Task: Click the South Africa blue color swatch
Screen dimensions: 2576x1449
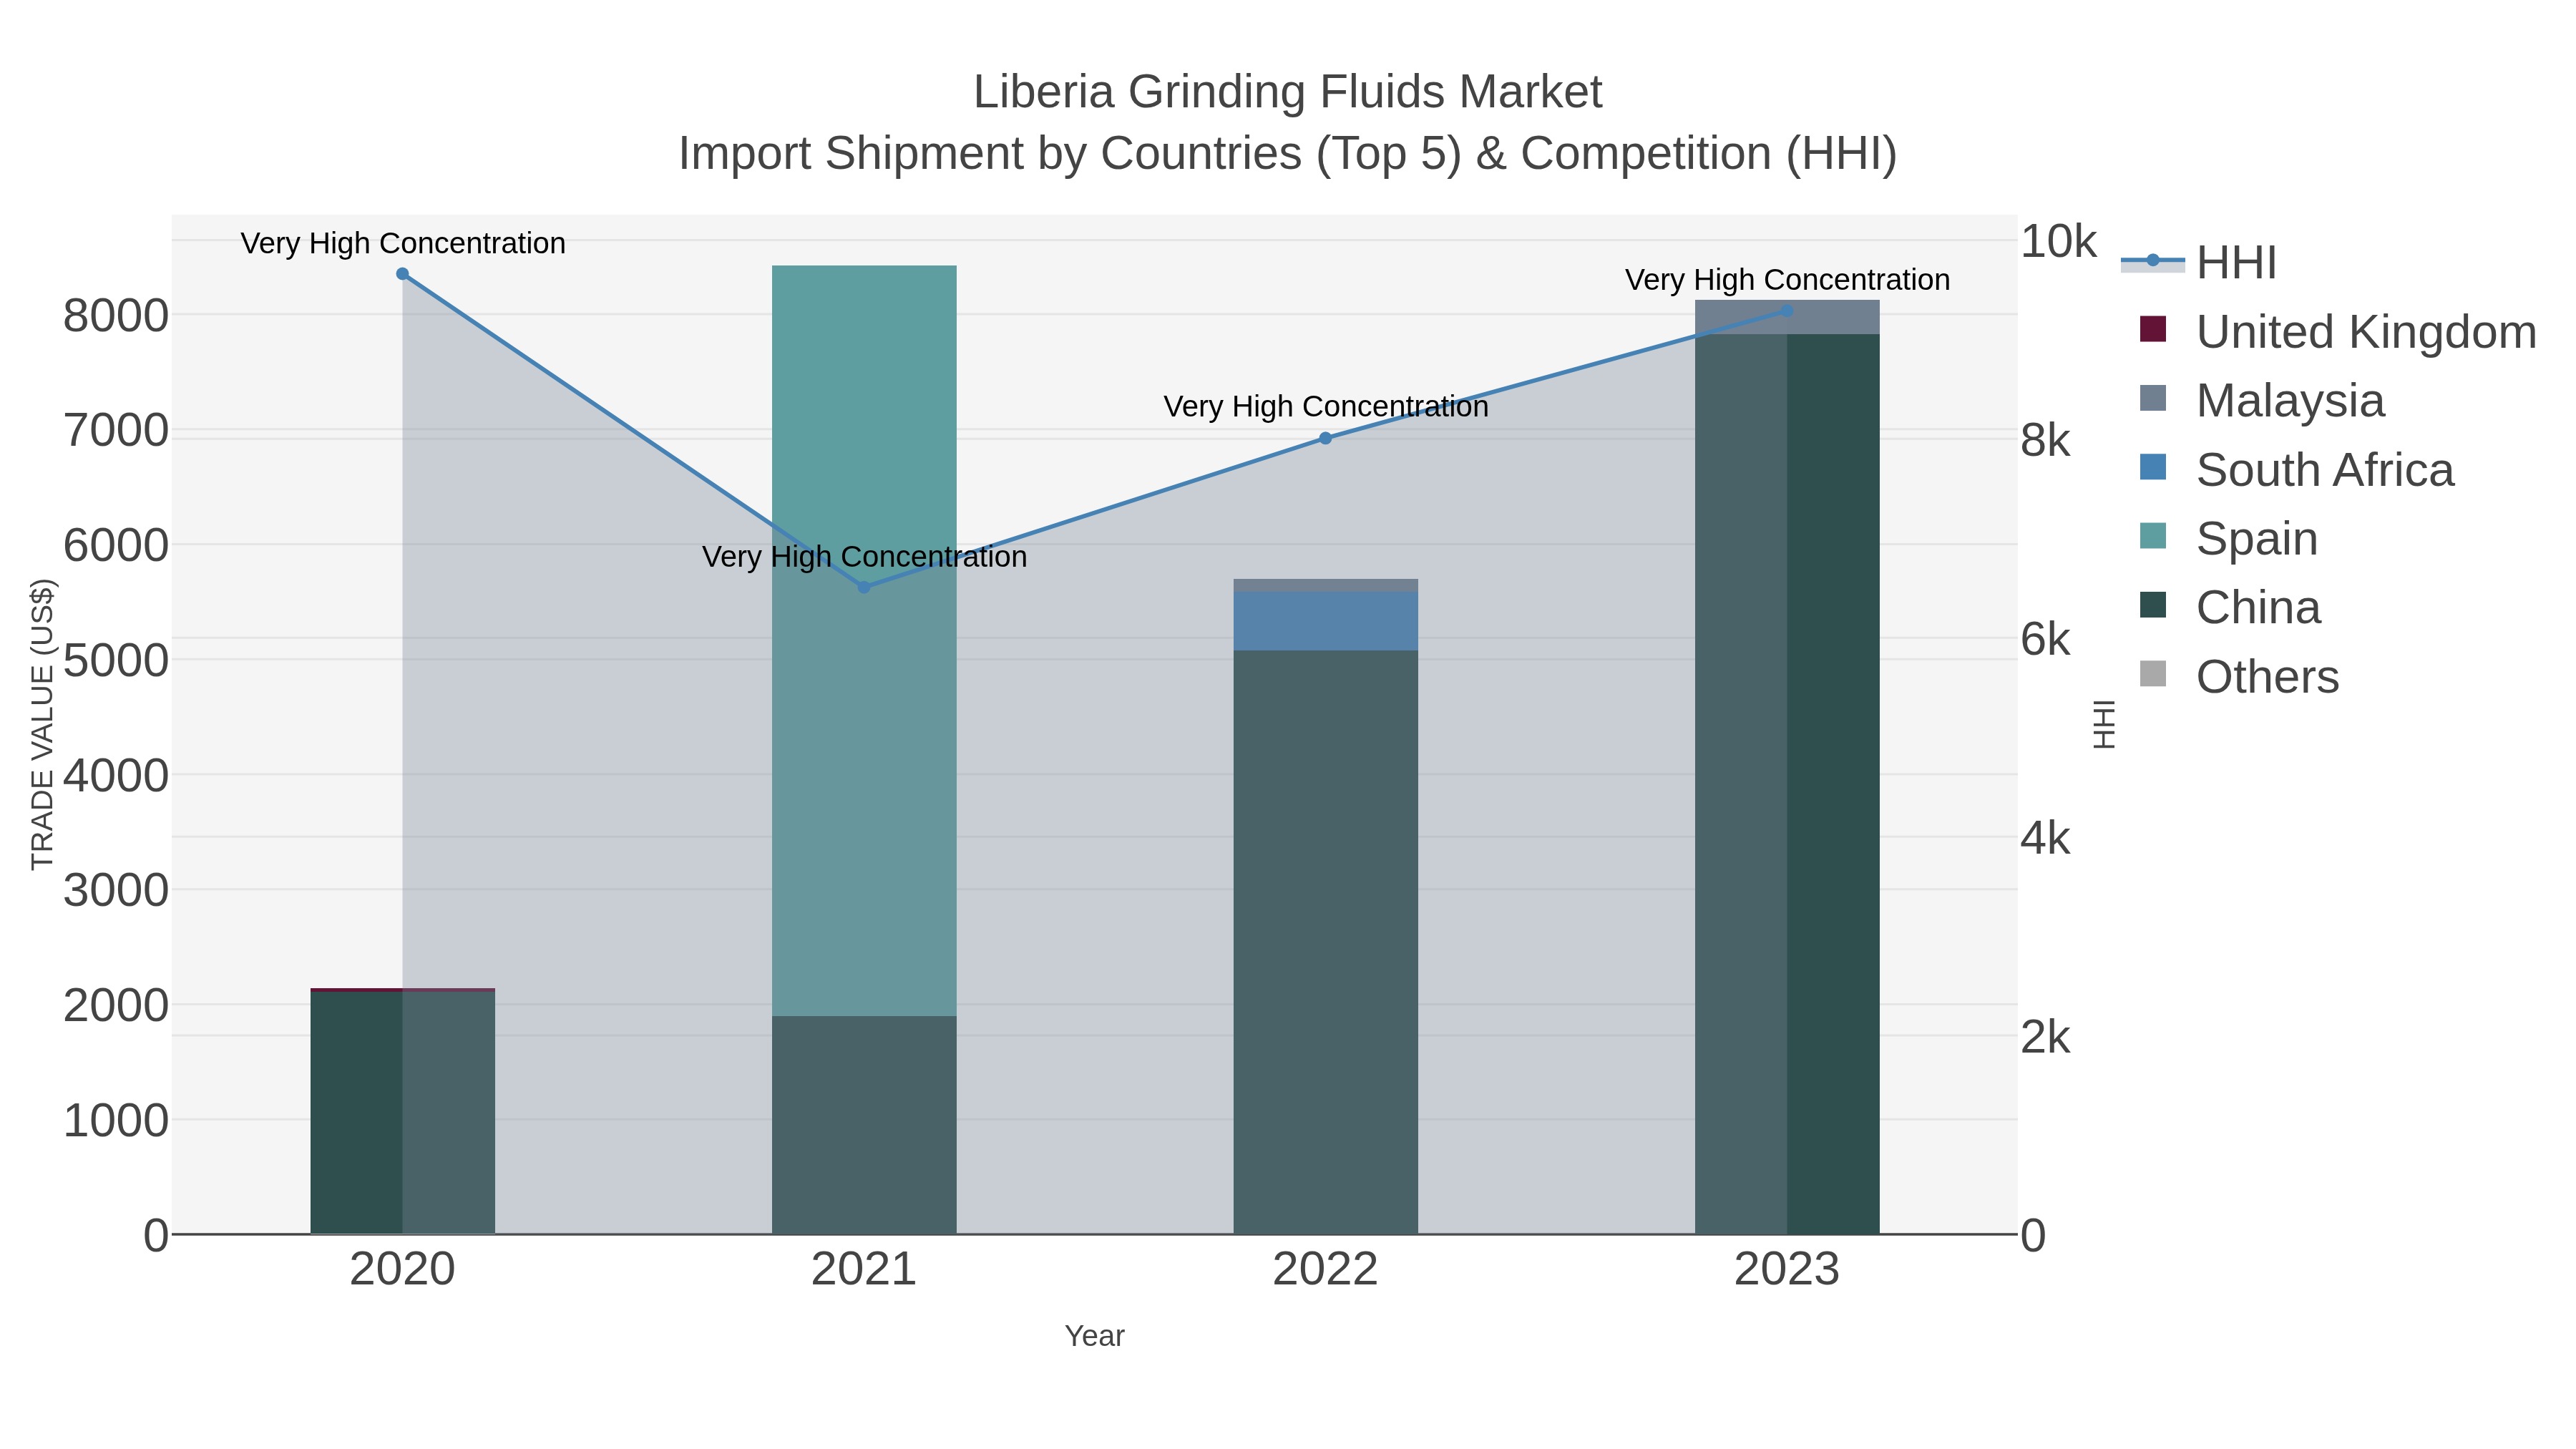Action: [x=2153, y=467]
